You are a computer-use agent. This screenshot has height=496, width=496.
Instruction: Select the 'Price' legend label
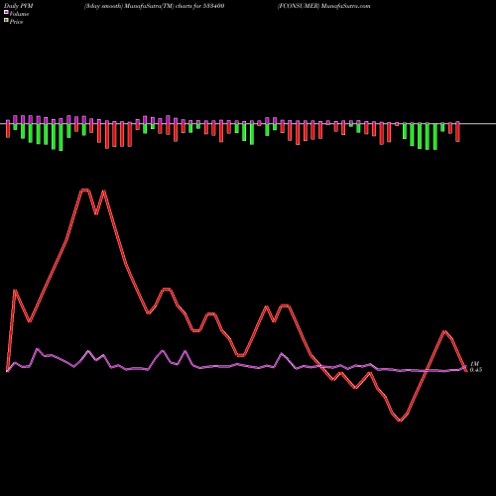point(16,22)
